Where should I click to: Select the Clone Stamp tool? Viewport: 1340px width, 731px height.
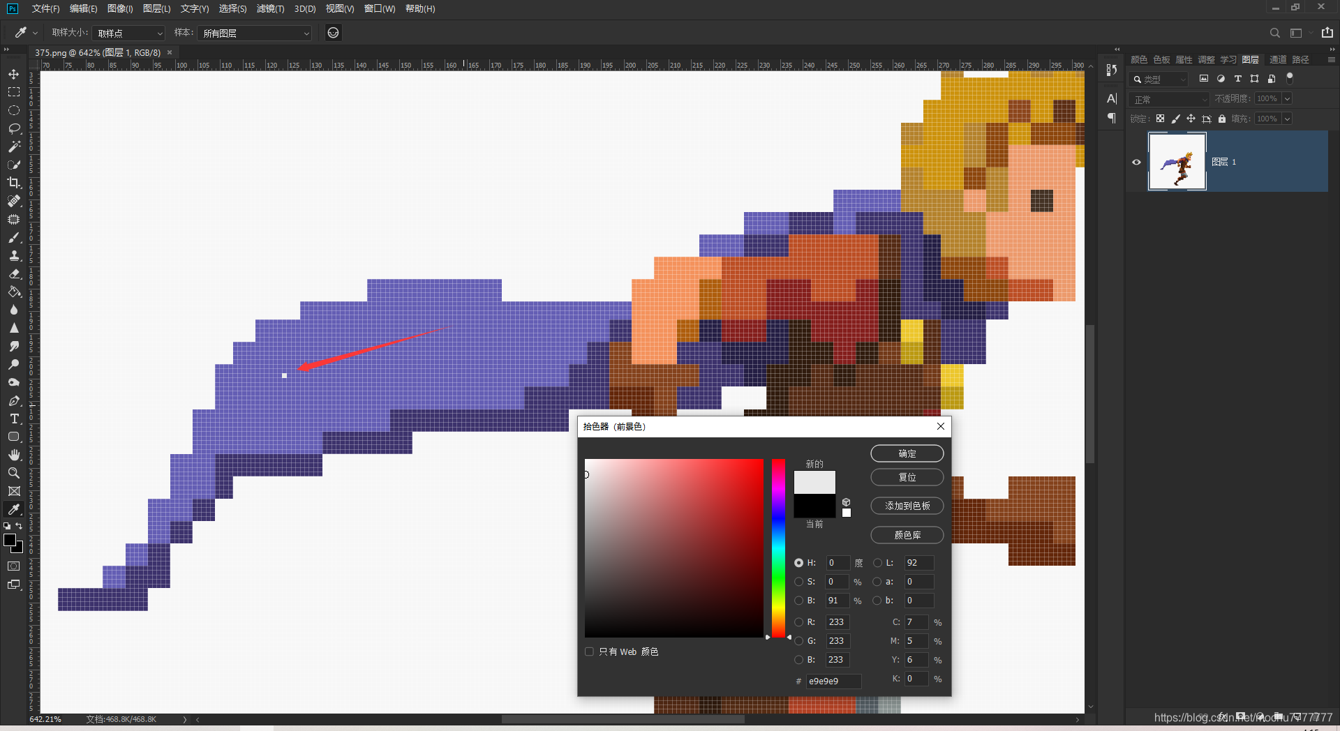14,255
